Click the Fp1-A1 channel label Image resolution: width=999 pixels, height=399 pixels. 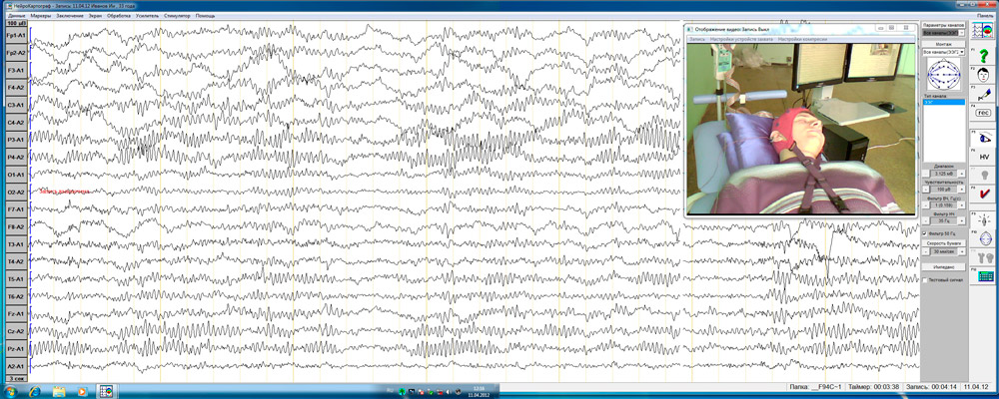pos(15,35)
